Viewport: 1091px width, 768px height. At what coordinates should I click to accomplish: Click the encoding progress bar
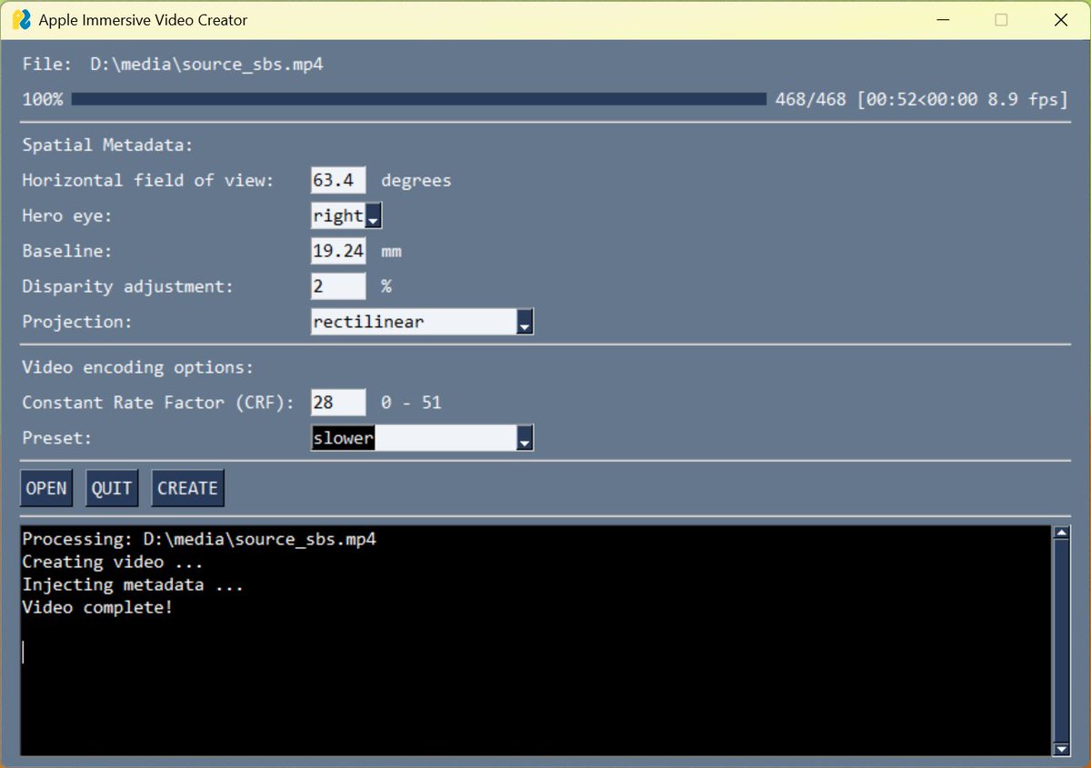pos(419,99)
